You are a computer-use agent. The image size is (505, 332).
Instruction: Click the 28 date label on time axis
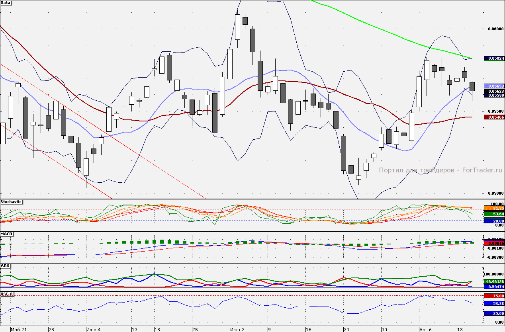click(51, 330)
